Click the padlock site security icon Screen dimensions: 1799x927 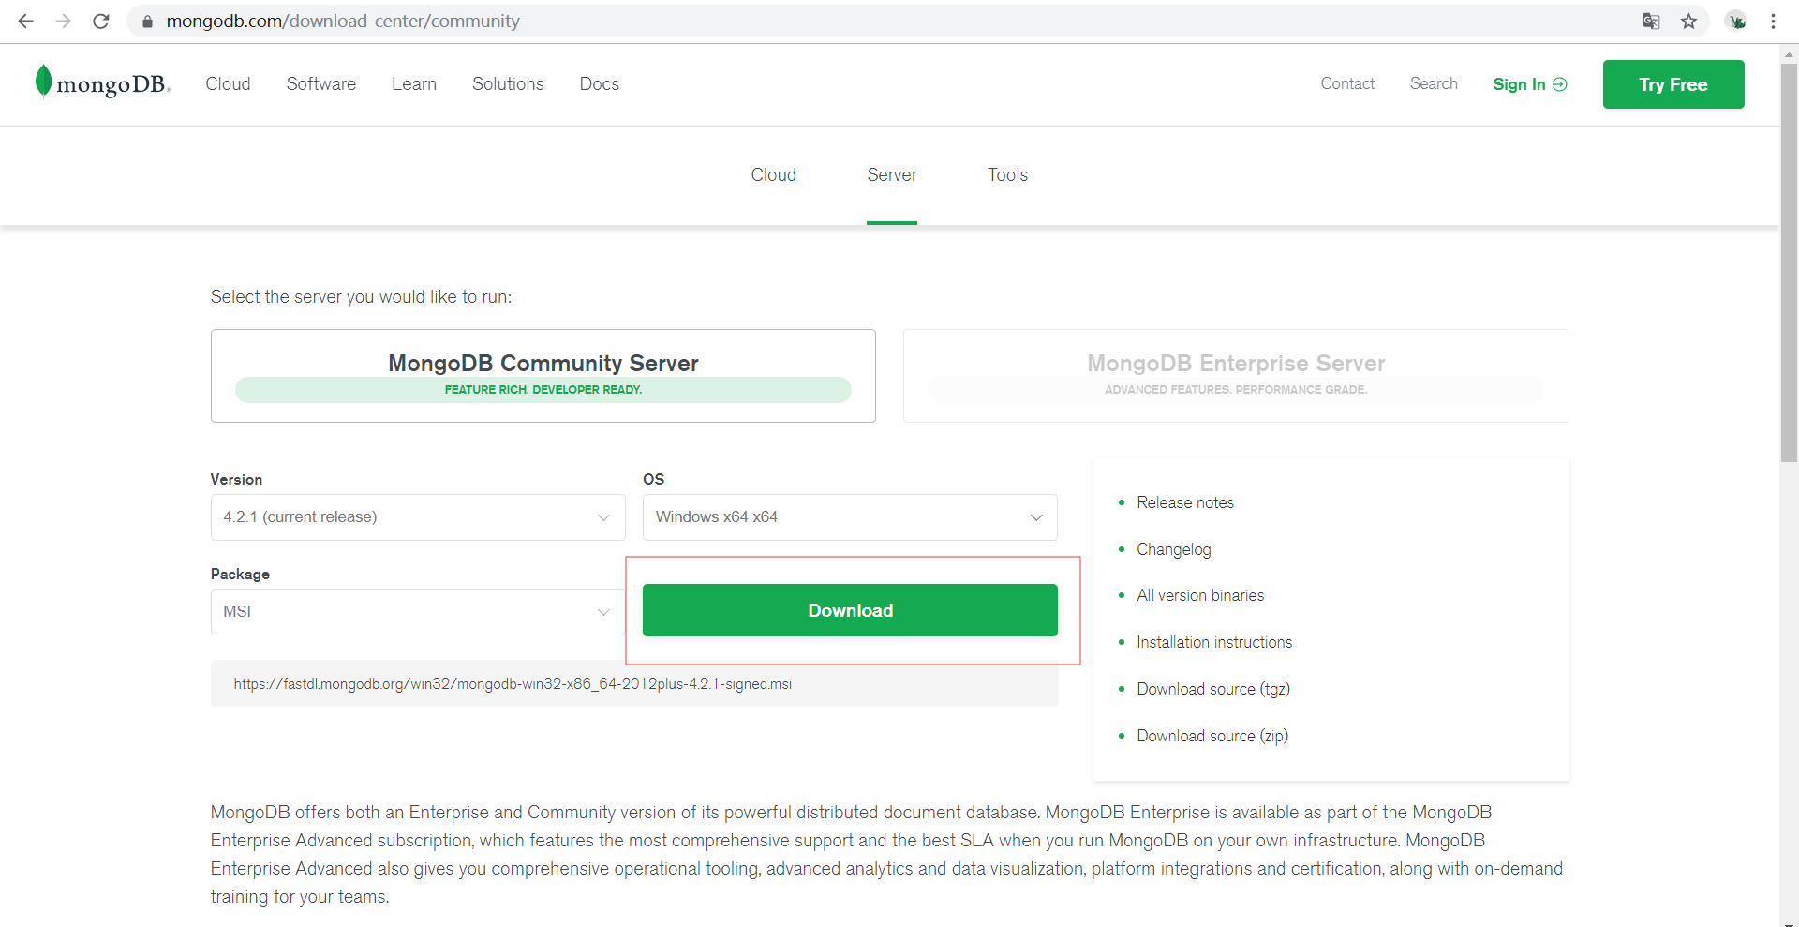pos(147,21)
